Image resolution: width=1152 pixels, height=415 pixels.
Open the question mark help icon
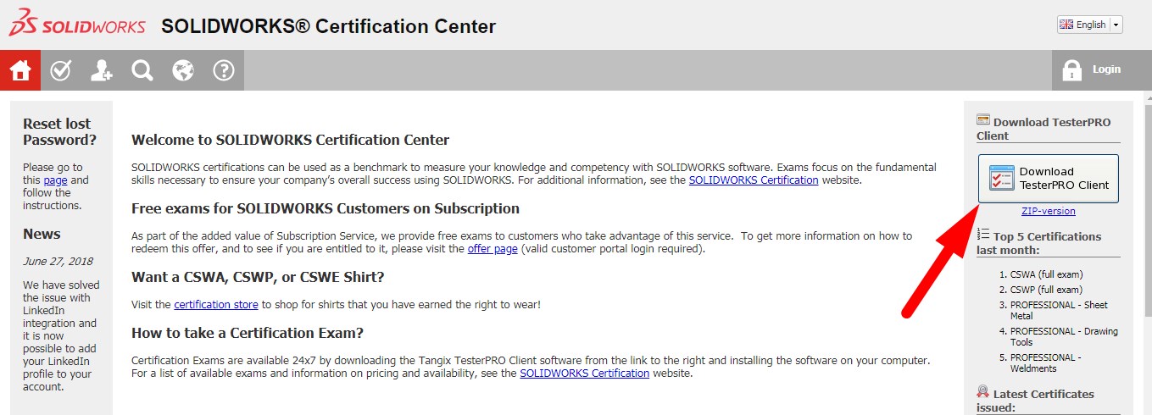click(x=224, y=70)
